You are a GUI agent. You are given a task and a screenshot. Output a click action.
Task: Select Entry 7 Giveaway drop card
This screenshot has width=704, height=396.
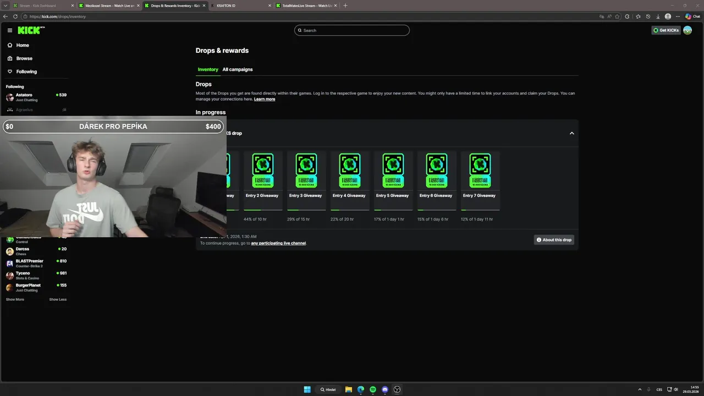pyautogui.click(x=480, y=180)
